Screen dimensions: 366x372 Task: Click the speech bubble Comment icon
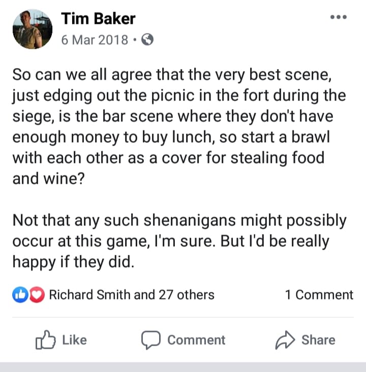point(151,340)
